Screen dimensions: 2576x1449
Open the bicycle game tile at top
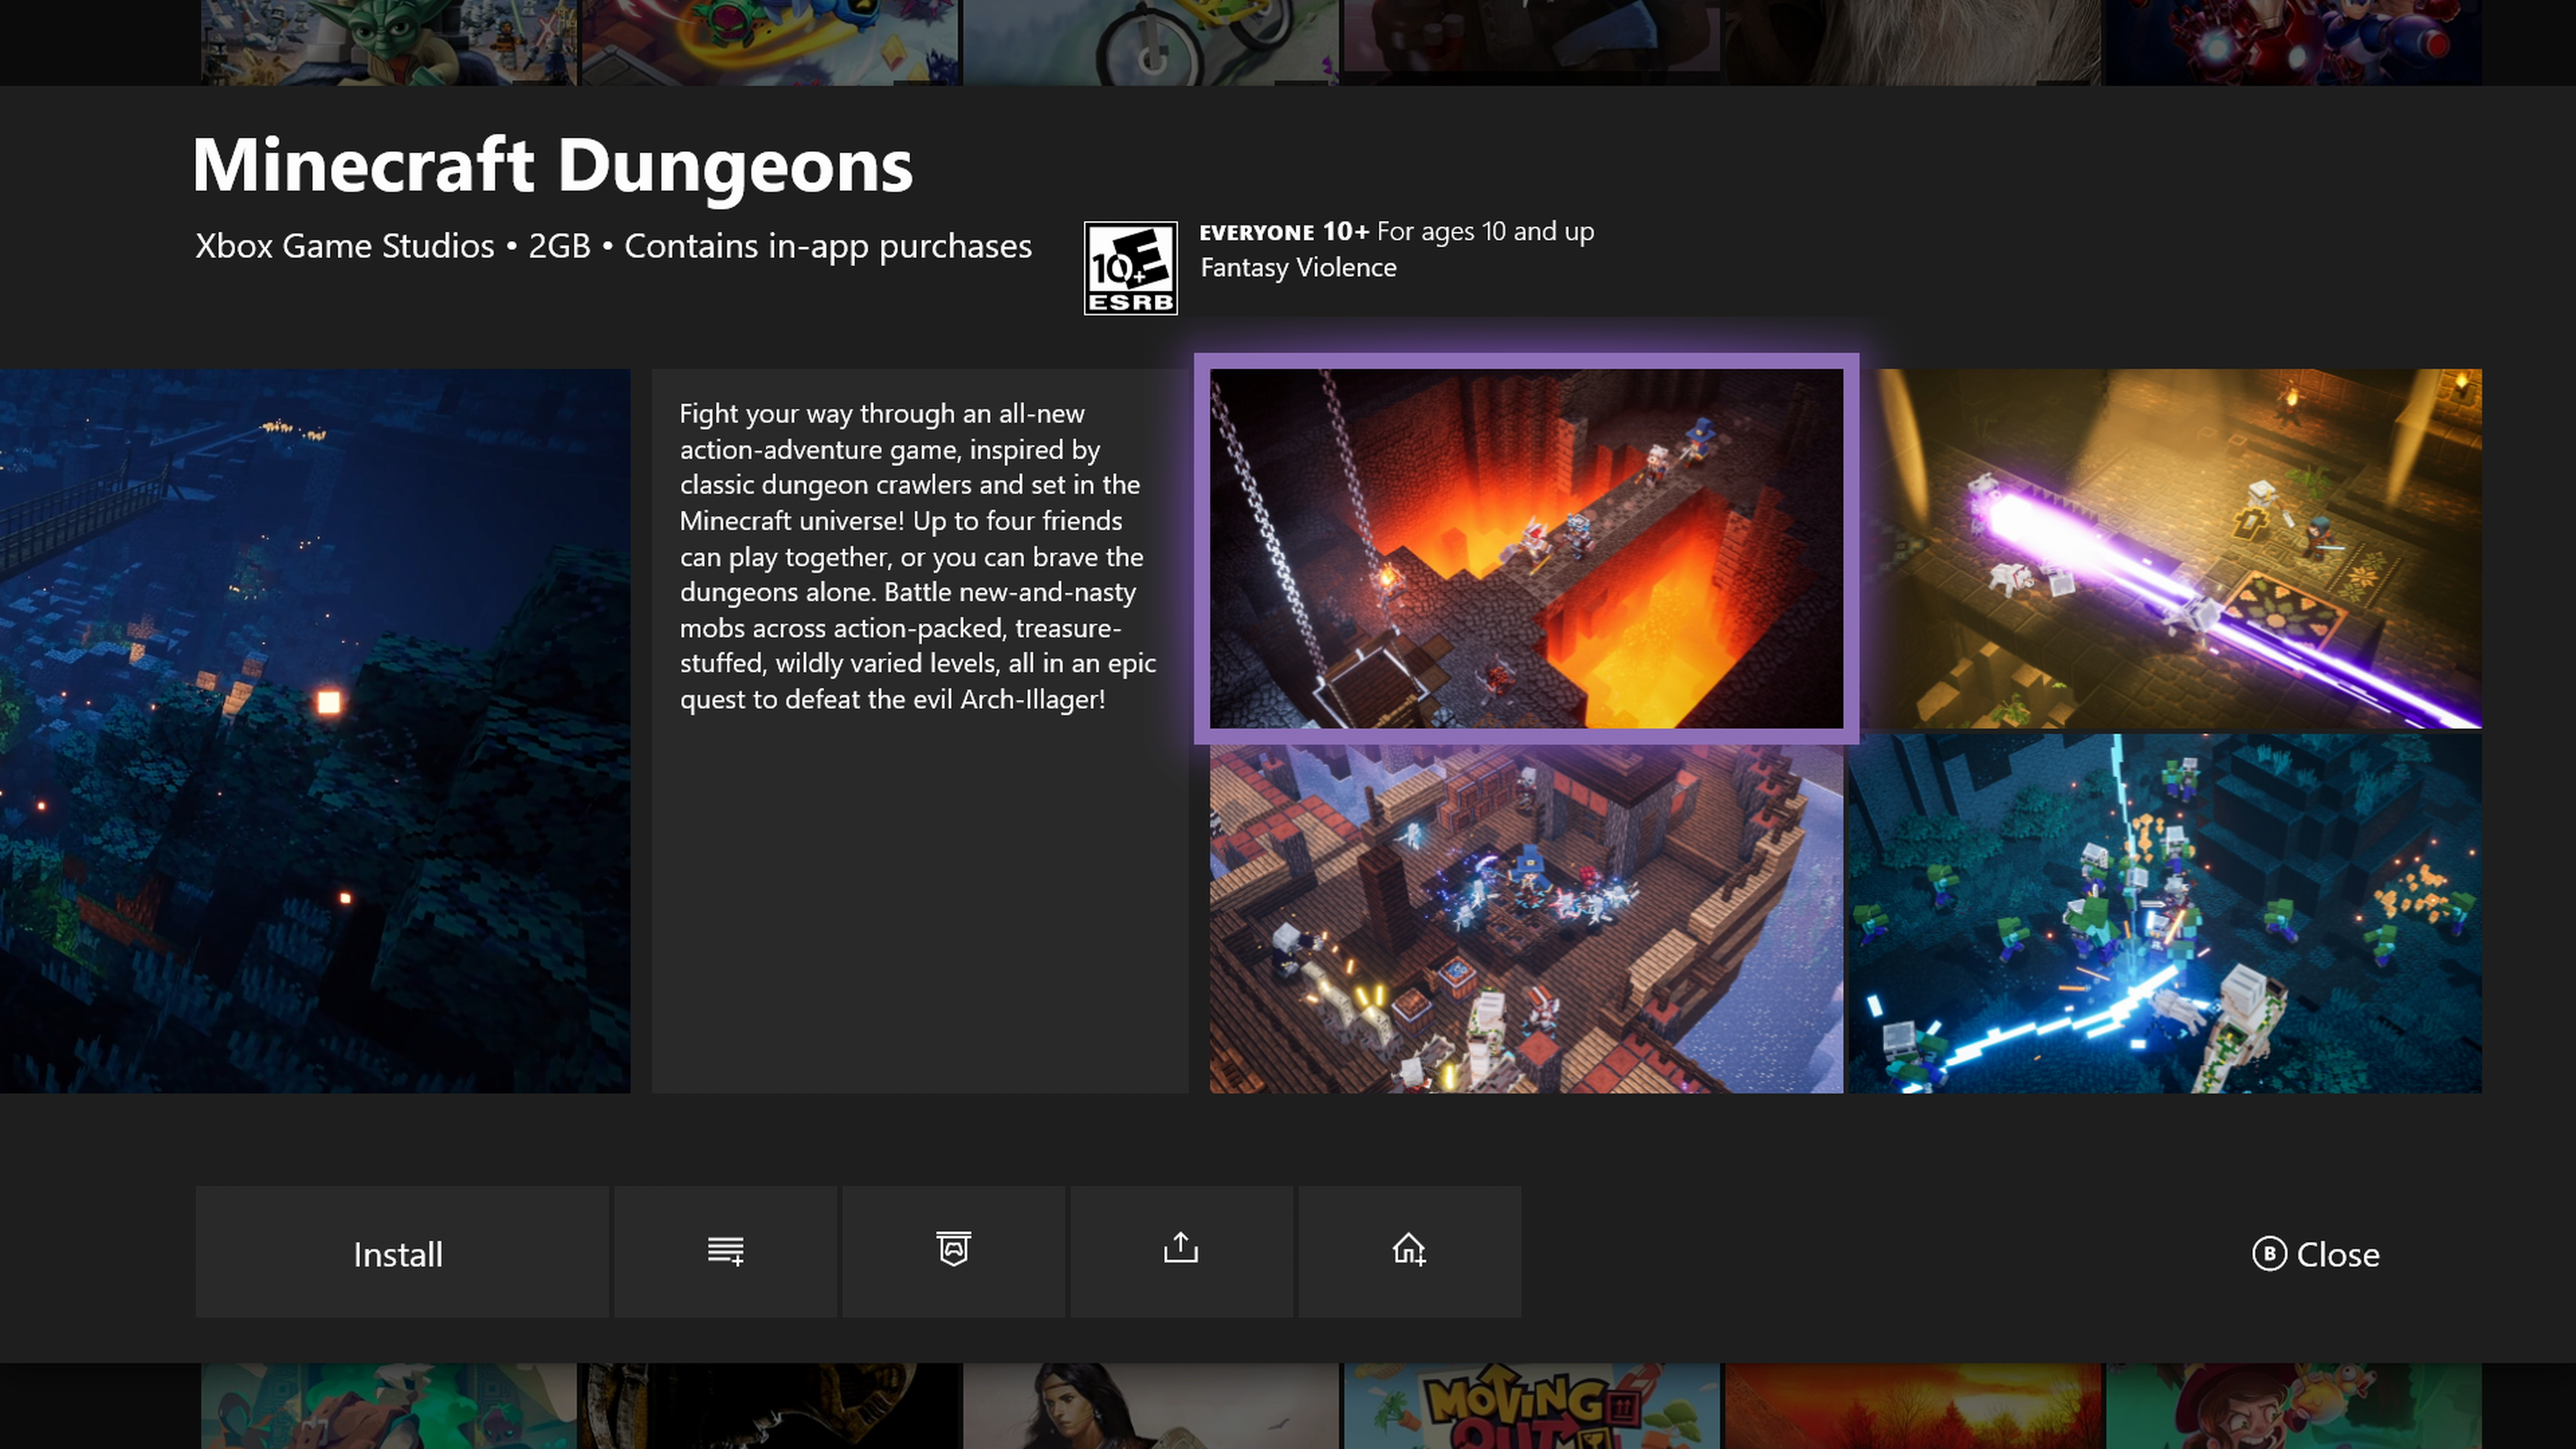(x=1151, y=42)
